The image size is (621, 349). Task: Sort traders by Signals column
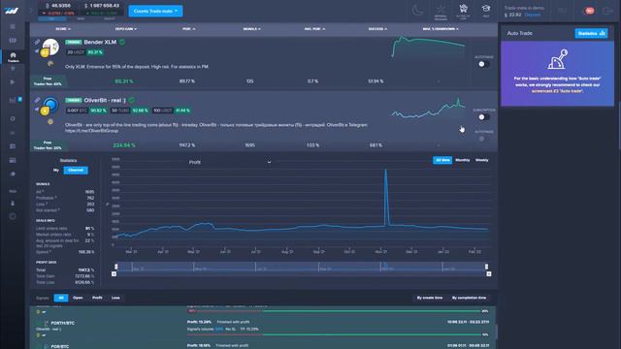click(x=251, y=29)
